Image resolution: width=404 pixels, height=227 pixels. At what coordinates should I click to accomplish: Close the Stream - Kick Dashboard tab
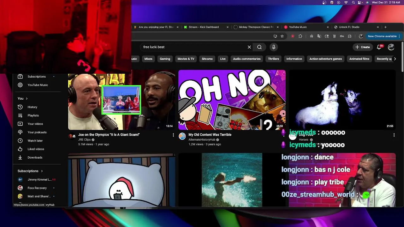[x=228, y=27]
